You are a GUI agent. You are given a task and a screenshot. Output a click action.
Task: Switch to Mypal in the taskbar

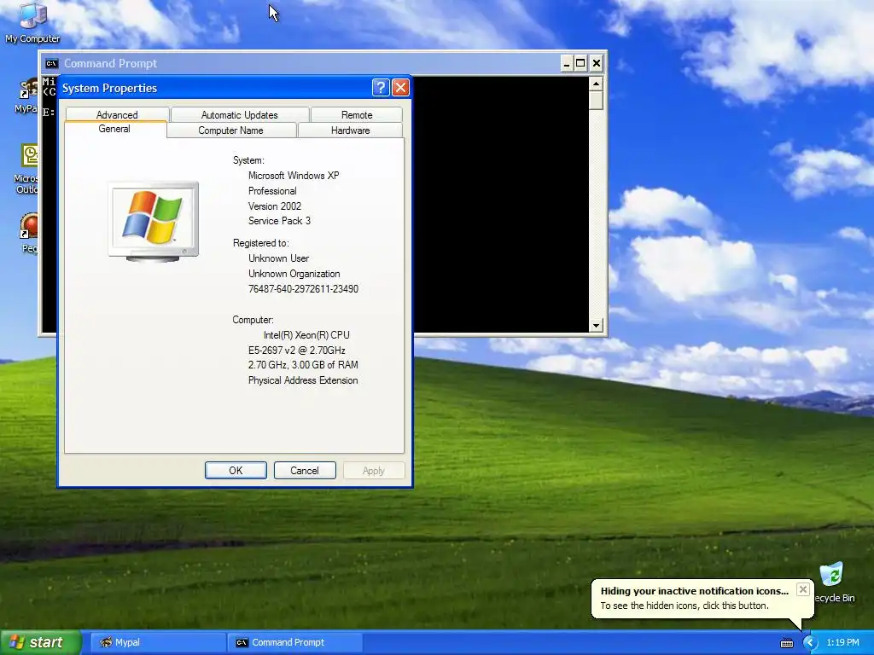pos(158,642)
